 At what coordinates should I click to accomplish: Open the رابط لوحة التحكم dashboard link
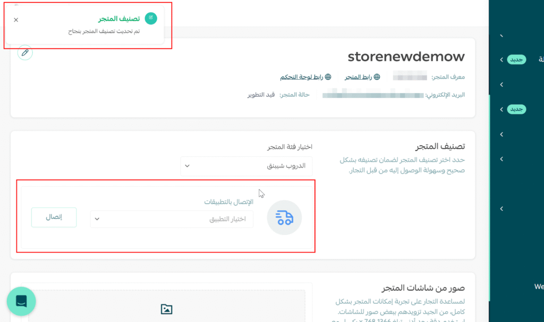pyautogui.click(x=301, y=77)
